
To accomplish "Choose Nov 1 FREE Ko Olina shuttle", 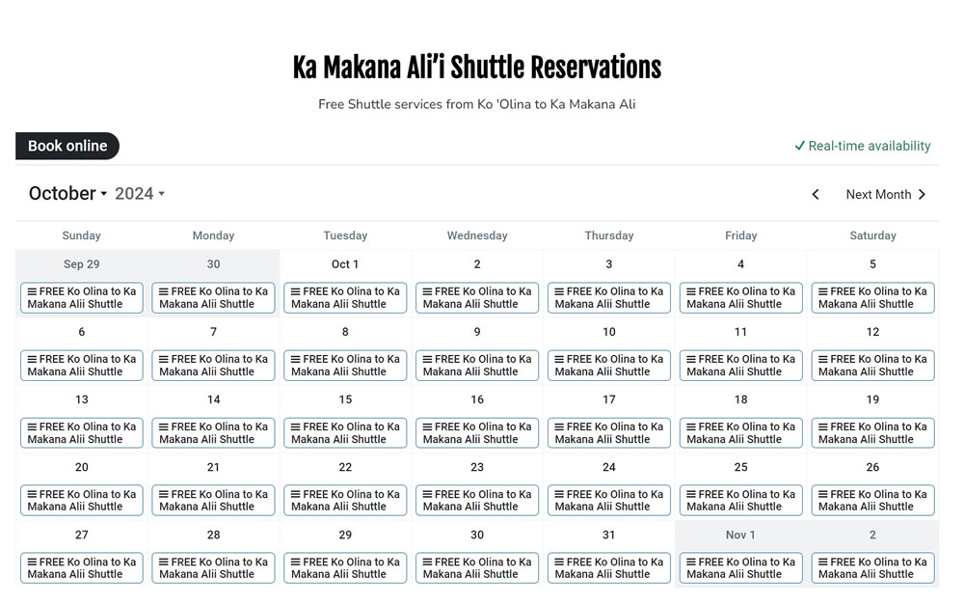I will [x=740, y=567].
